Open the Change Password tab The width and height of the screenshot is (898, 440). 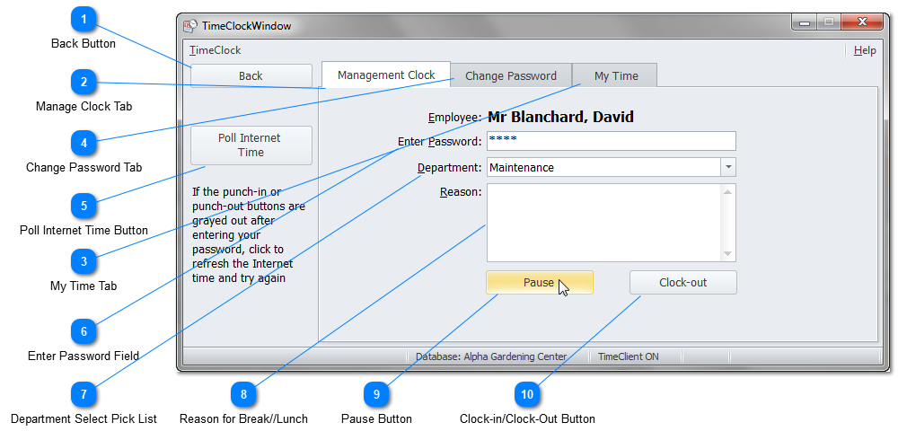[511, 76]
